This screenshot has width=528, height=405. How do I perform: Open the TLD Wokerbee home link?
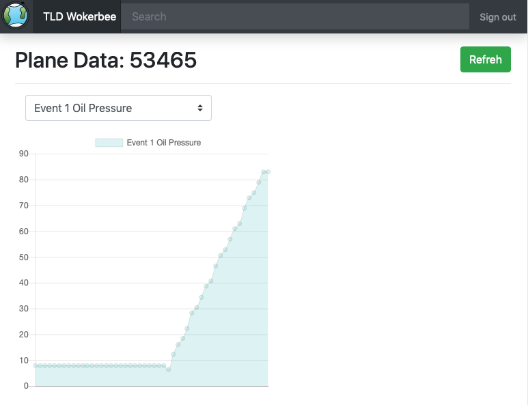click(79, 16)
